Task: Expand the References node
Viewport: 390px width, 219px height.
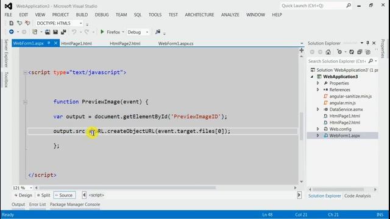Action: (318, 89)
